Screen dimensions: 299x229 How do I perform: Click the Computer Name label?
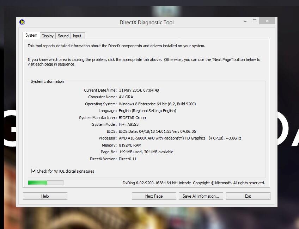click(x=102, y=97)
